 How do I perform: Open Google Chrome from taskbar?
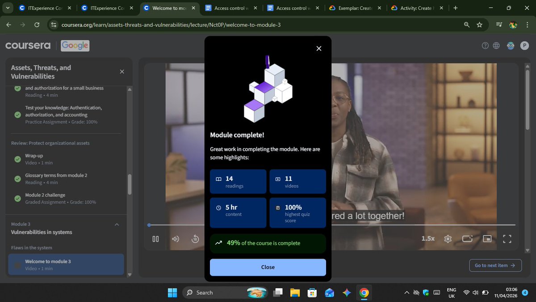point(364,293)
